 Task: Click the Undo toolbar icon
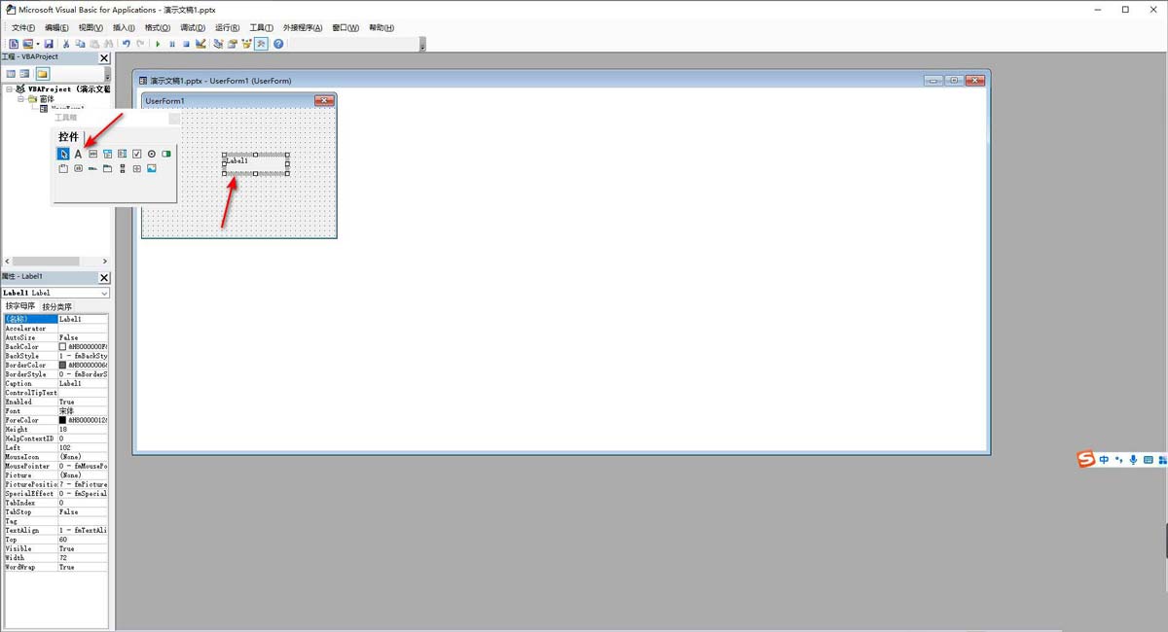point(126,44)
